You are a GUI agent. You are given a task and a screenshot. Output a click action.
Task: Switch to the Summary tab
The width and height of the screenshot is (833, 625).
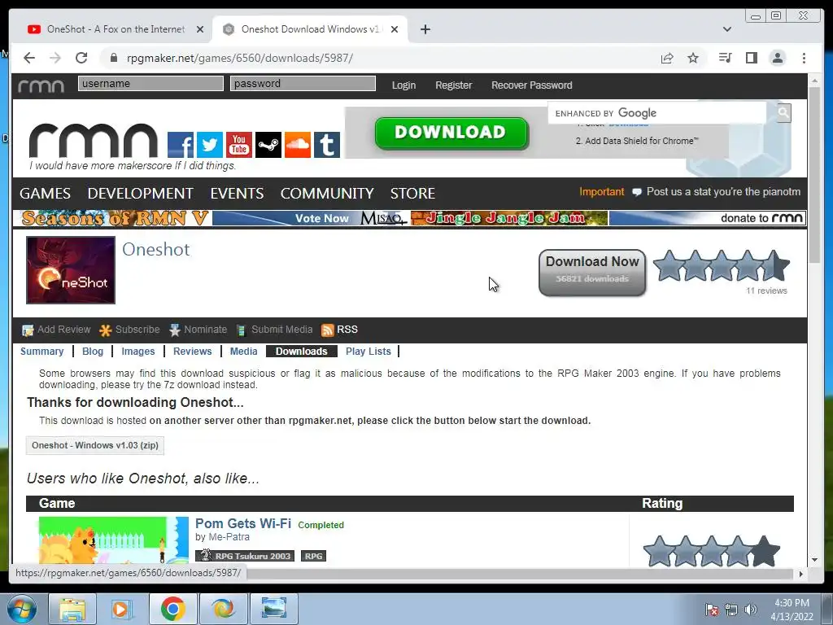point(42,352)
